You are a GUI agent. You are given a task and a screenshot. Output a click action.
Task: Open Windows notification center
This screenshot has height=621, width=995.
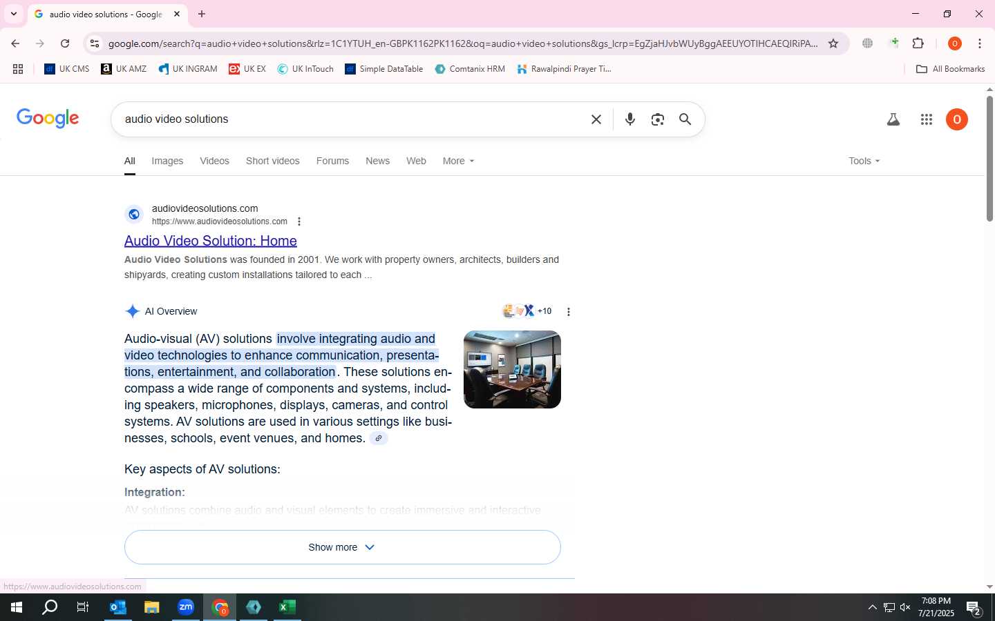click(x=974, y=608)
